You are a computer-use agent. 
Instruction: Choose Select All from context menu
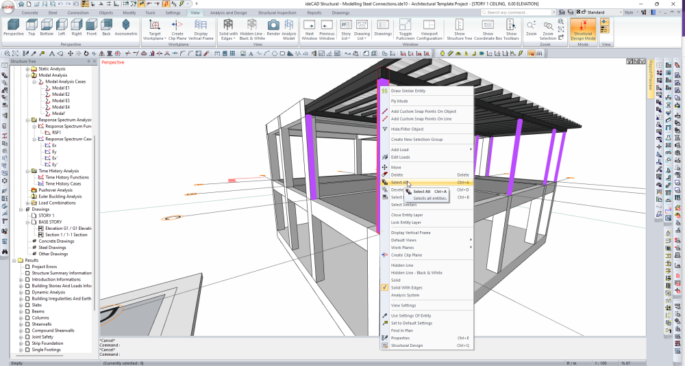click(399, 183)
